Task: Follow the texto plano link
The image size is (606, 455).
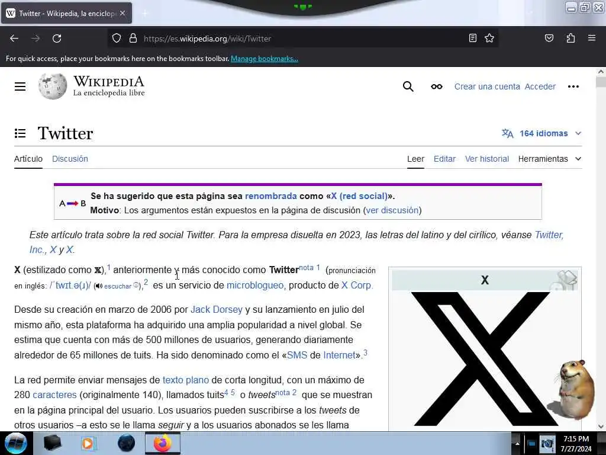Action: pyautogui.click(x=185, y=380)
